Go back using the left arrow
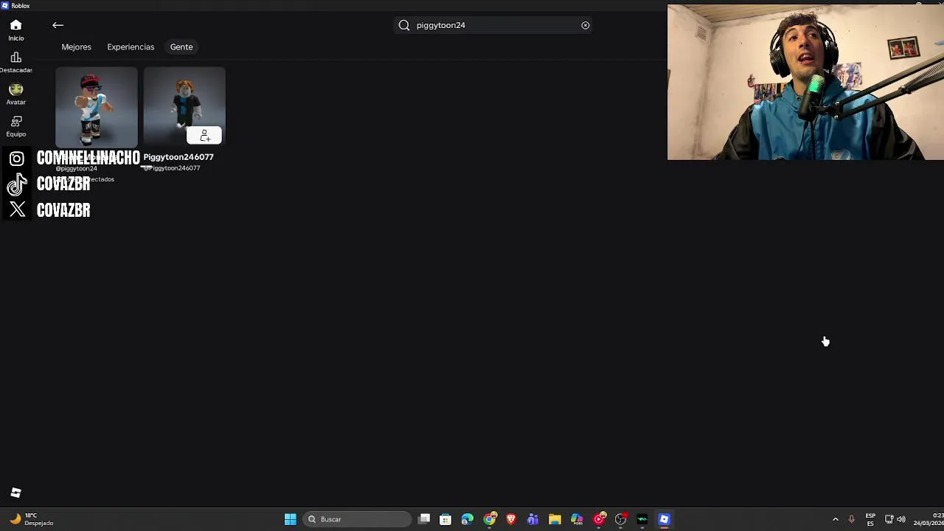Viewport: 944px width, 531px height. click(58, 25)
